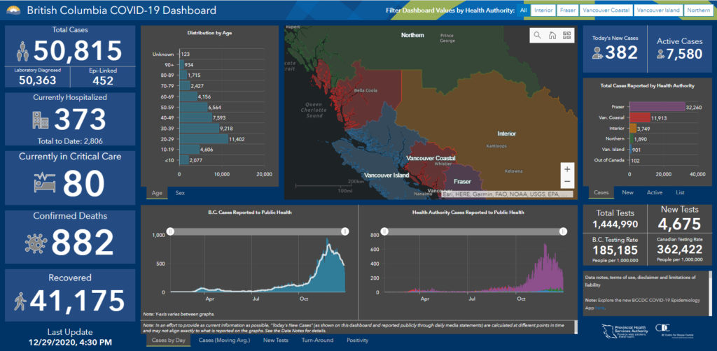717x351 pixels.
Task: Show the Active tab under health authority chart
Action: (x=654, y=192)
